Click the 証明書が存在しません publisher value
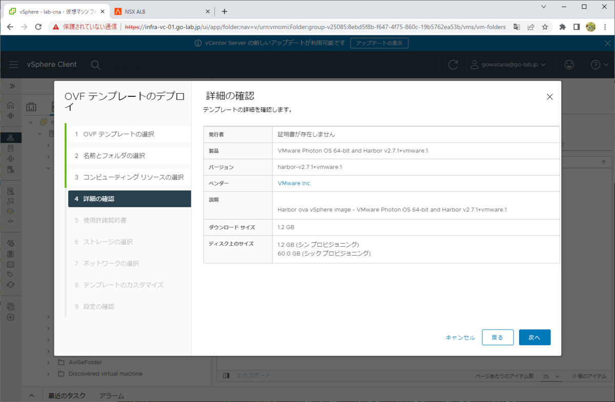This screenshot has width=615, height=402. pyautogui.click(x=306, y=134)
